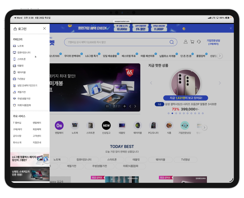This screenshot has width=244, height=198.
Task: Open 의류|식품|잡화 sidebar category
Action: pos(22,105)
